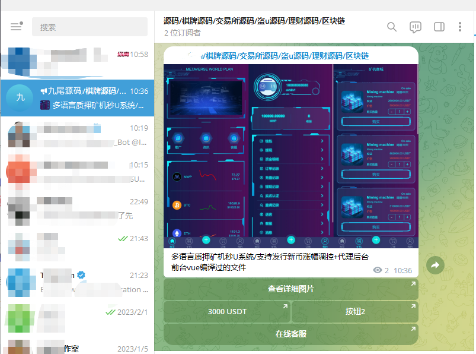Open the 按钮2 link button
This screenshot has height=354, width=476.
pyautogui.click(x=355, y=311)
